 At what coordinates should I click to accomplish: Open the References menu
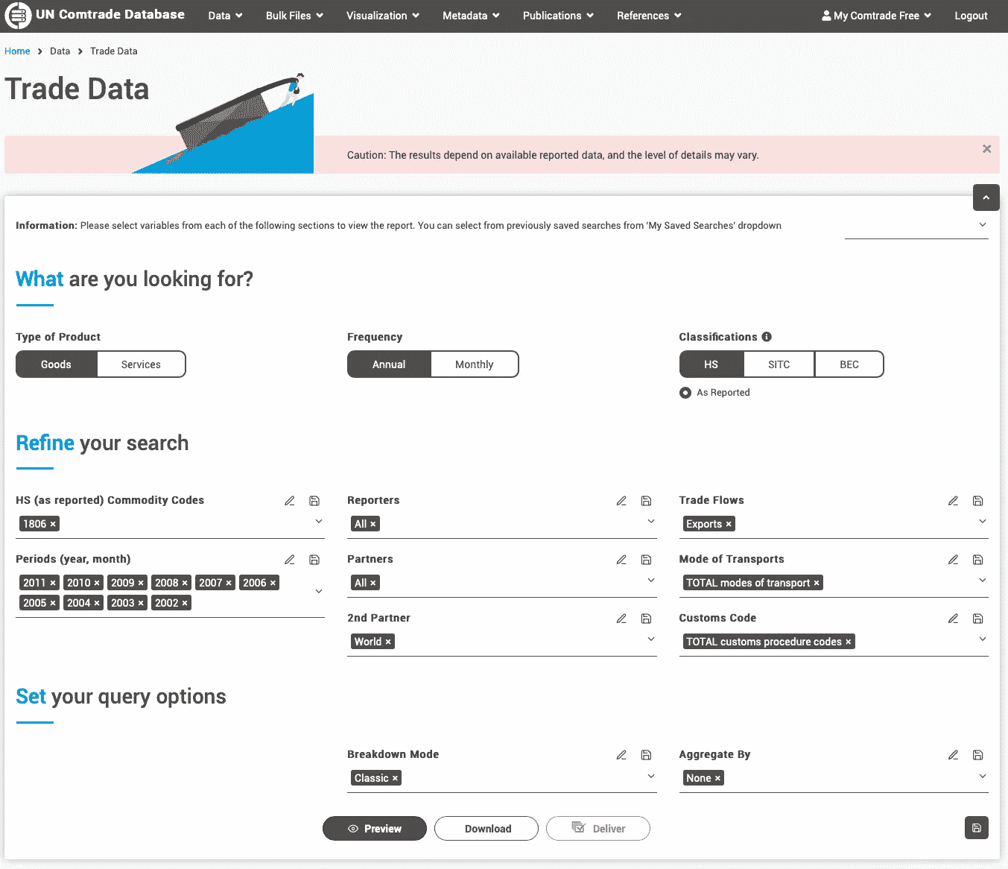tap(649, 16)
